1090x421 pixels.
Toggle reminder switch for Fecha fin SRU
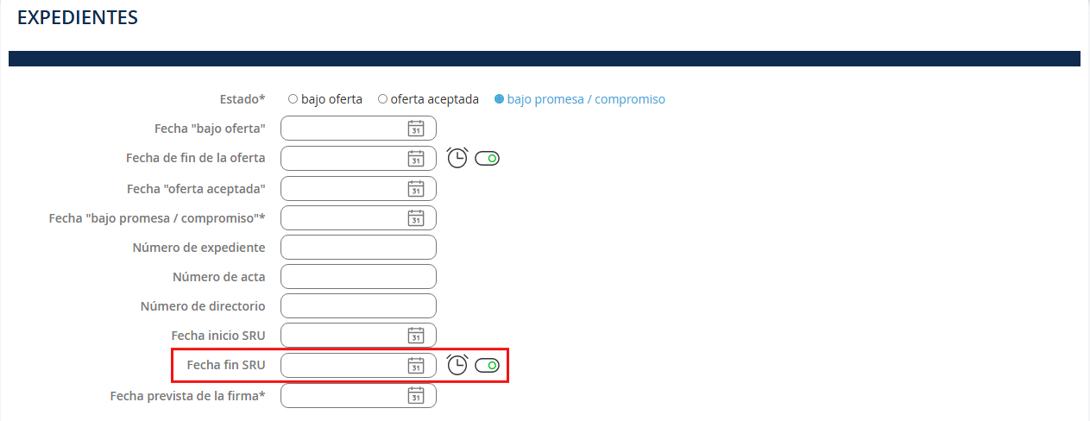pos(488,366)
